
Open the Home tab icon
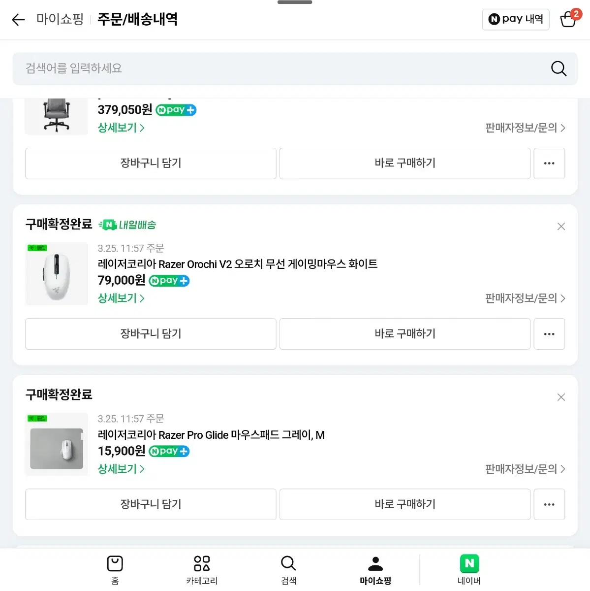[x=115, y=564]
